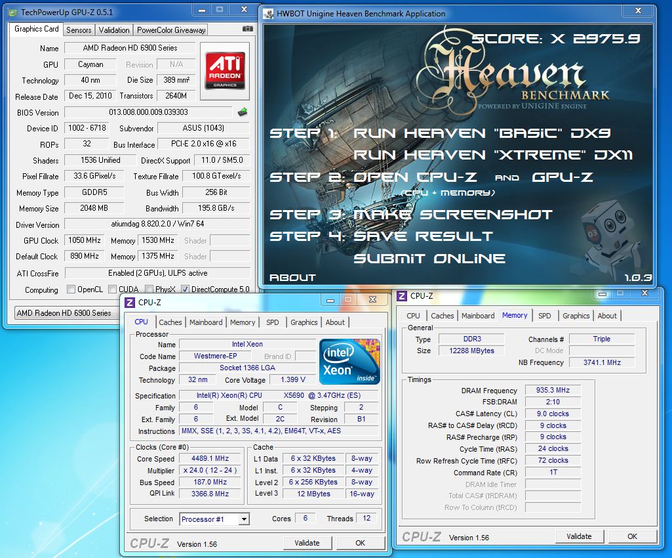This screenshot has height=558, width=672.
Task: Open SPD tab in Memory CPU-Z window
Action: [x=545, y=316]
